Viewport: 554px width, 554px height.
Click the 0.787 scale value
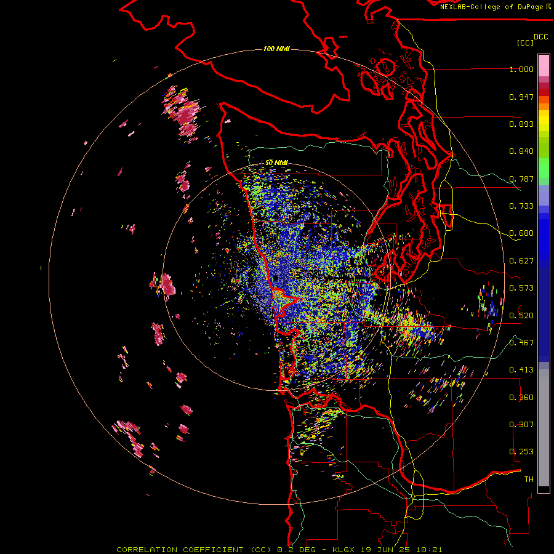tap(521, 179)
